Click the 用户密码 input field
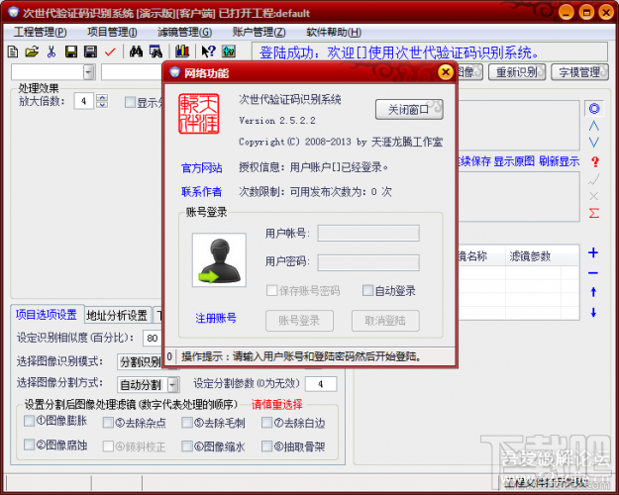This screenshot has width=619, height=495. [368, 262]
